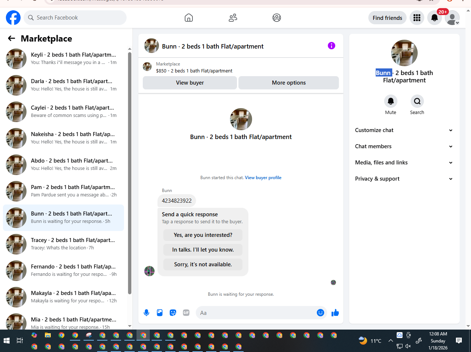Image resolution: width=471 pixels, height=352 pixels.
Task: Click the Facebook logo icon
Action: pyautogui.click(x=13, y=18)
